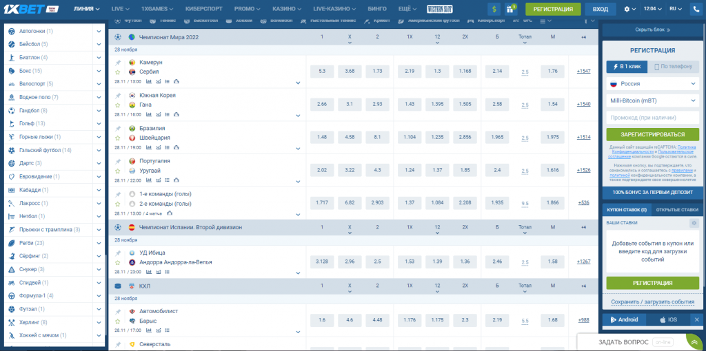Expand the RU language selector
The height and width of the screenshot is (351, 706).
pyautogui.click(x=676, y=9)
